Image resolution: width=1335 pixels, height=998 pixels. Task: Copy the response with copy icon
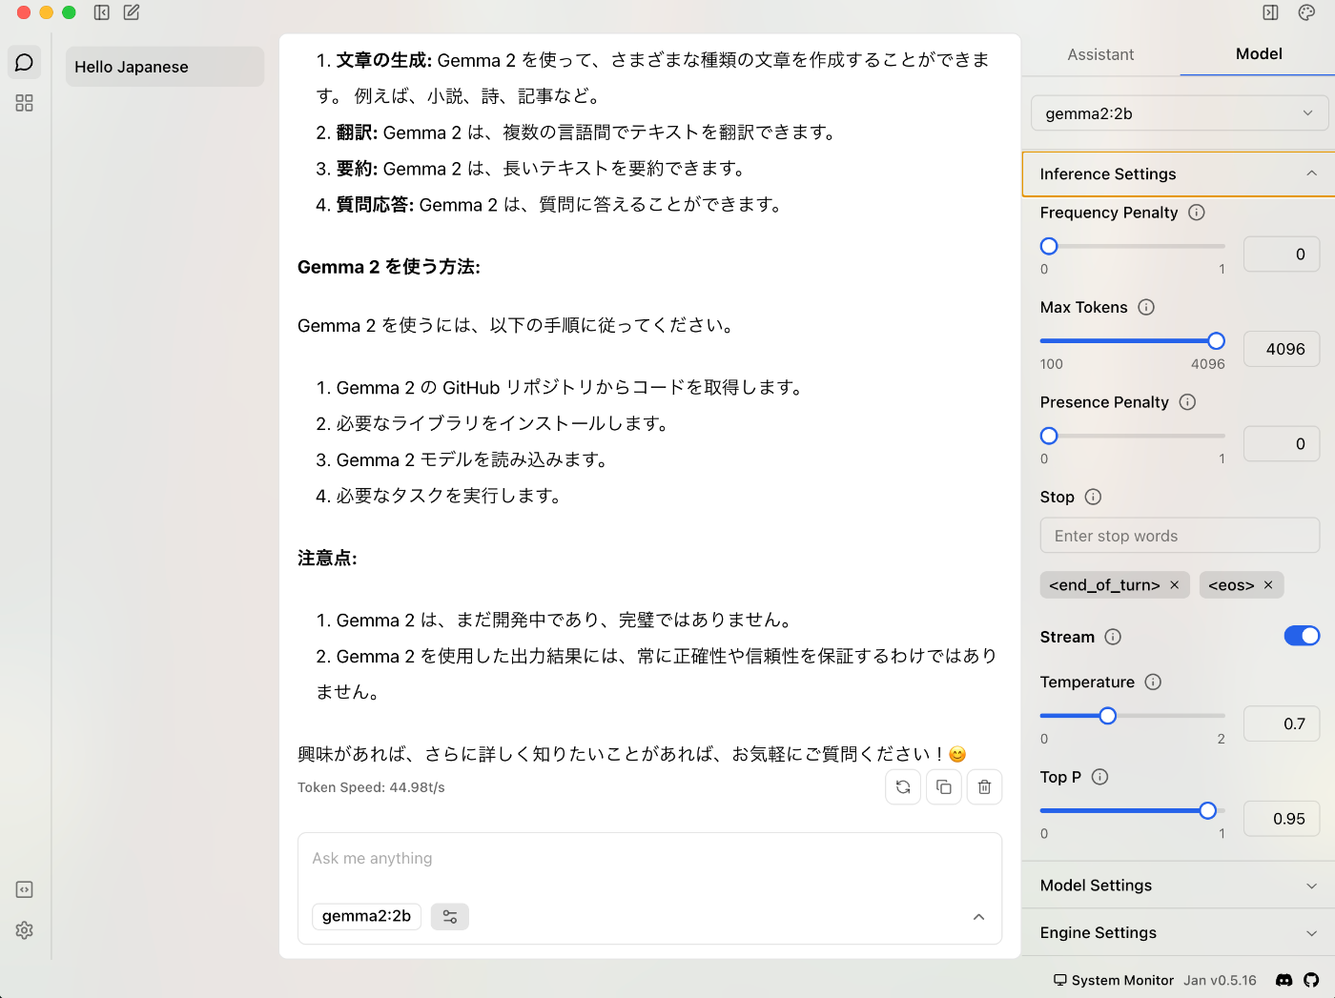pos(944,787)
